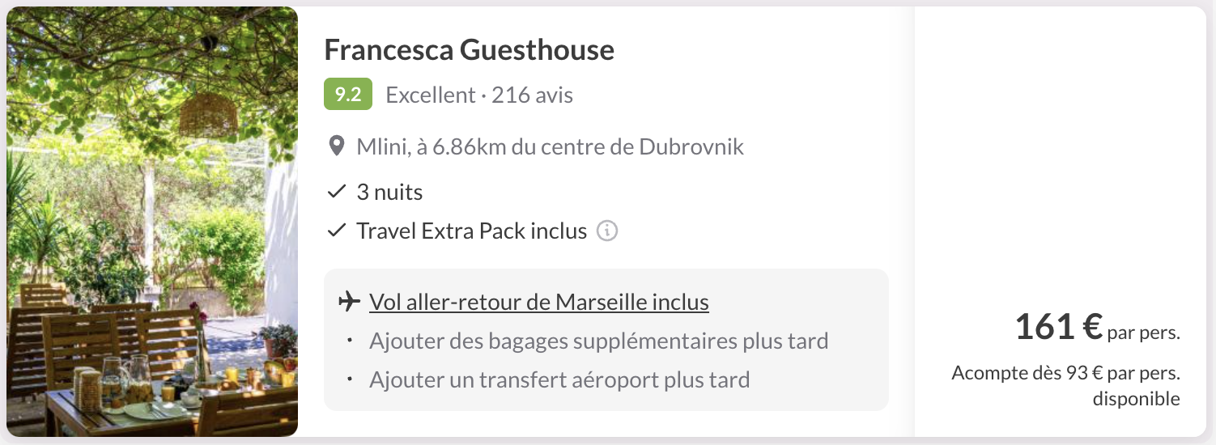Open the Francesca Guesthouse title
This screenshot has width=1216, height=445.
click(470, 50)
